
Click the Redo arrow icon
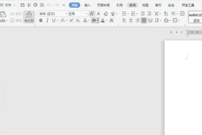57,5
